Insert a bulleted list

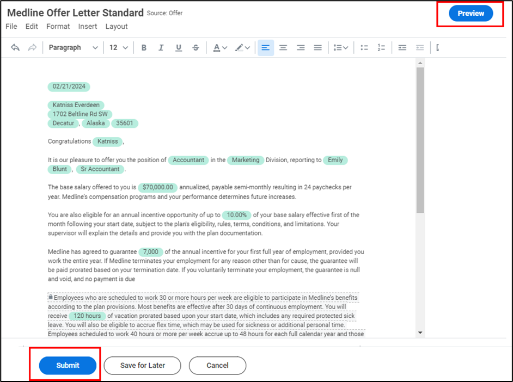click(x=365, y=48)
